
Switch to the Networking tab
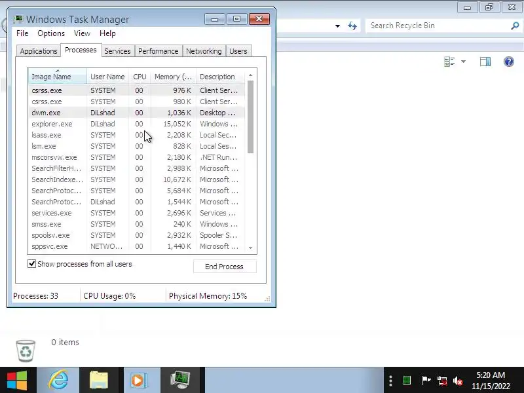click(x=204, y=51)
